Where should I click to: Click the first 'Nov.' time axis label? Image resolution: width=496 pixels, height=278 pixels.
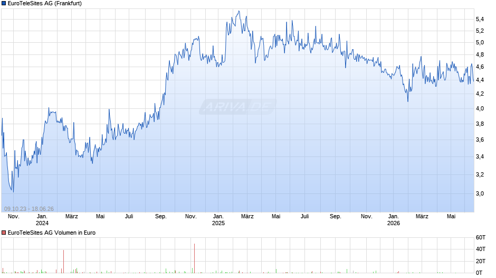pos(14,217)
